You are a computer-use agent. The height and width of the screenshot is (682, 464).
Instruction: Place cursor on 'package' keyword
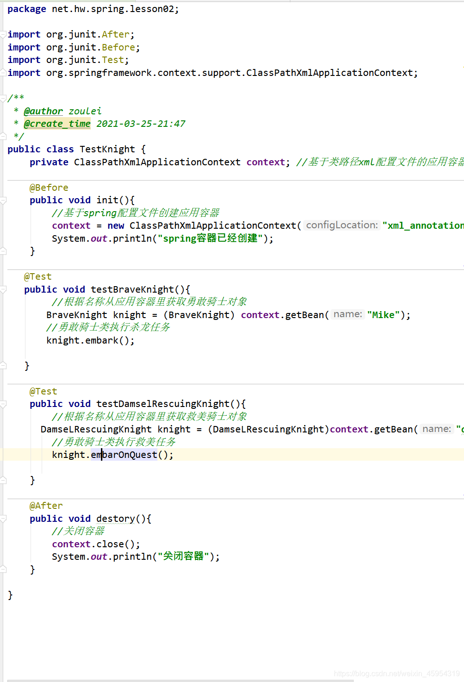(x=27, y=9)
